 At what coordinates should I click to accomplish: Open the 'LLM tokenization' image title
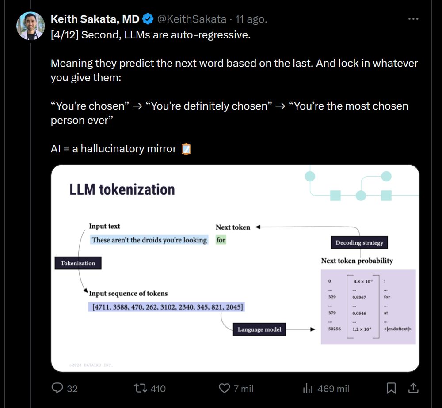(x=122, y=189)
